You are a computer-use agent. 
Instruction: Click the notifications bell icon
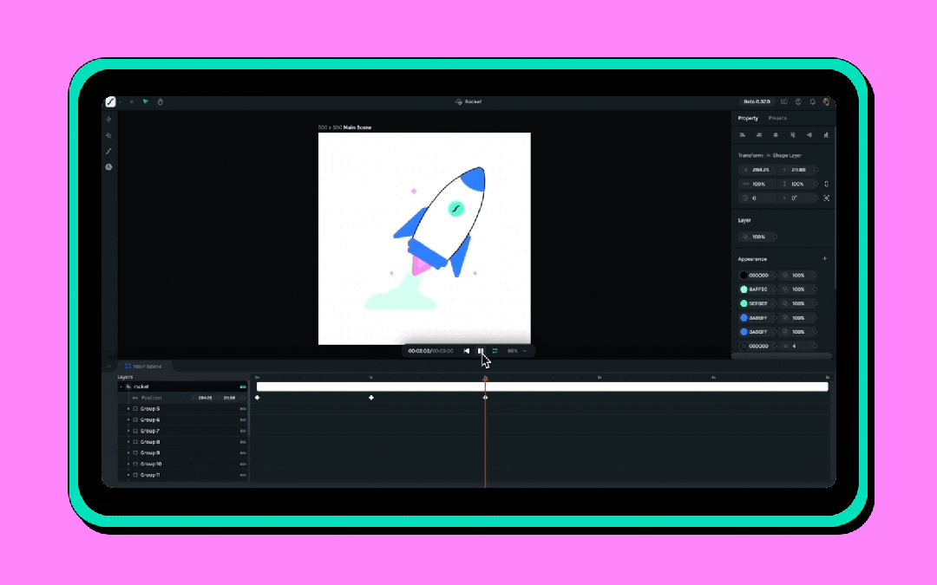pos(812,102)
